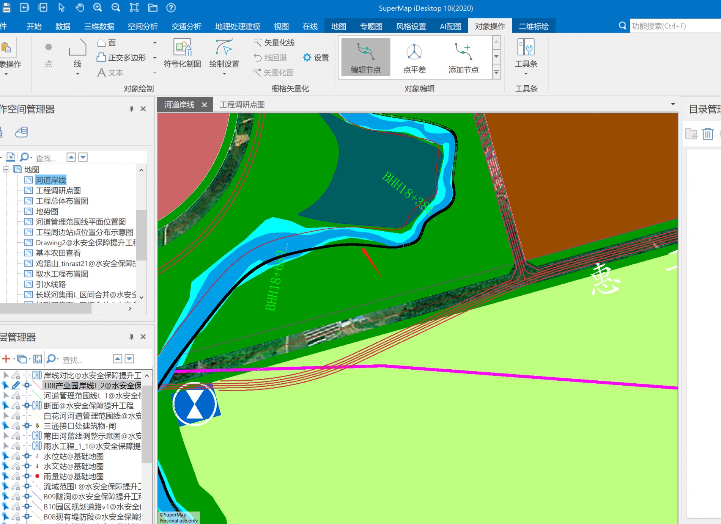The height and width of the screenshot is (524, 721).
Task: Click the red plus add layer icon
Action: tap(6, 359)
